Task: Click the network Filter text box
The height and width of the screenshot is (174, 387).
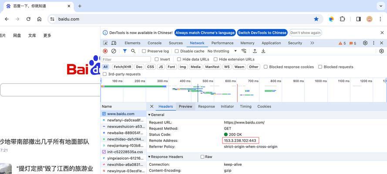Action: (126, 59)
